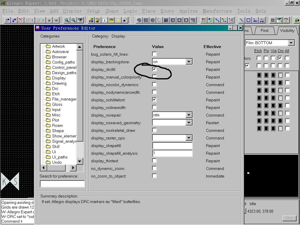Click the Add circle shape icon
The image size is (300, 225).
tap(152, 20)
